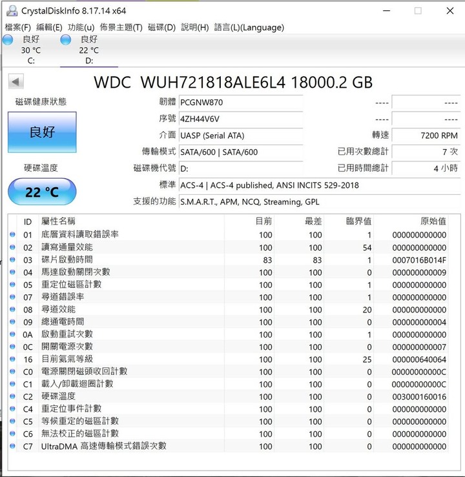This screenshot has width=465, height=477.
Task: Click status dot for attribute 03 碟片啟動時間
Action: click(x=12, y=259)
